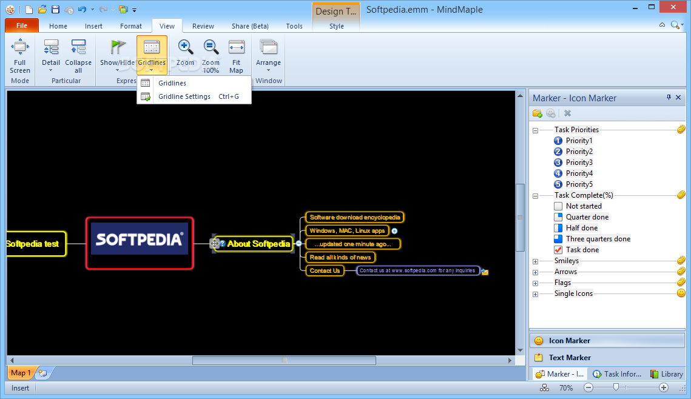
Task: Open the File menu
Action: pyautogui.click(x=22, y=25)
